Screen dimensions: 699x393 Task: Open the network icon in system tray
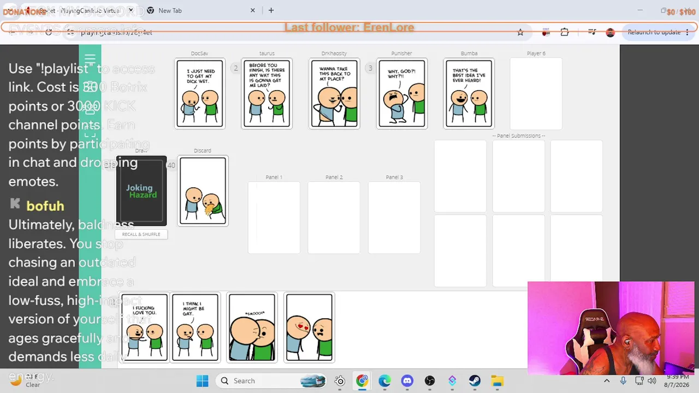tap(639, 381)
